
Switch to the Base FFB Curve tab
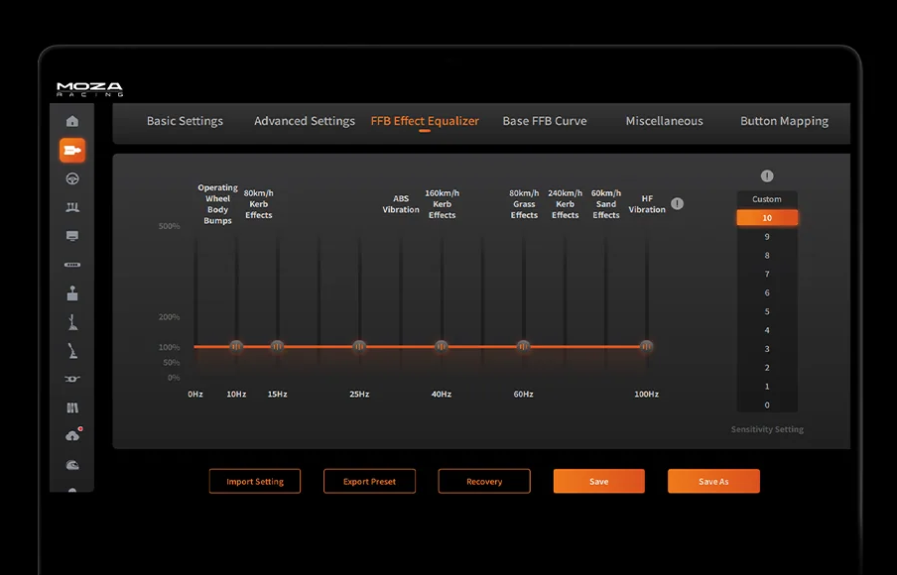click(544, 121)
